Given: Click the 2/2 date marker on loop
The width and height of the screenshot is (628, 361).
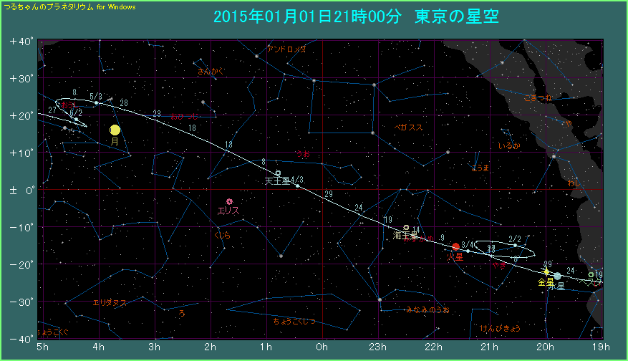Looking at the screenshot, I should tap(515, 246).
